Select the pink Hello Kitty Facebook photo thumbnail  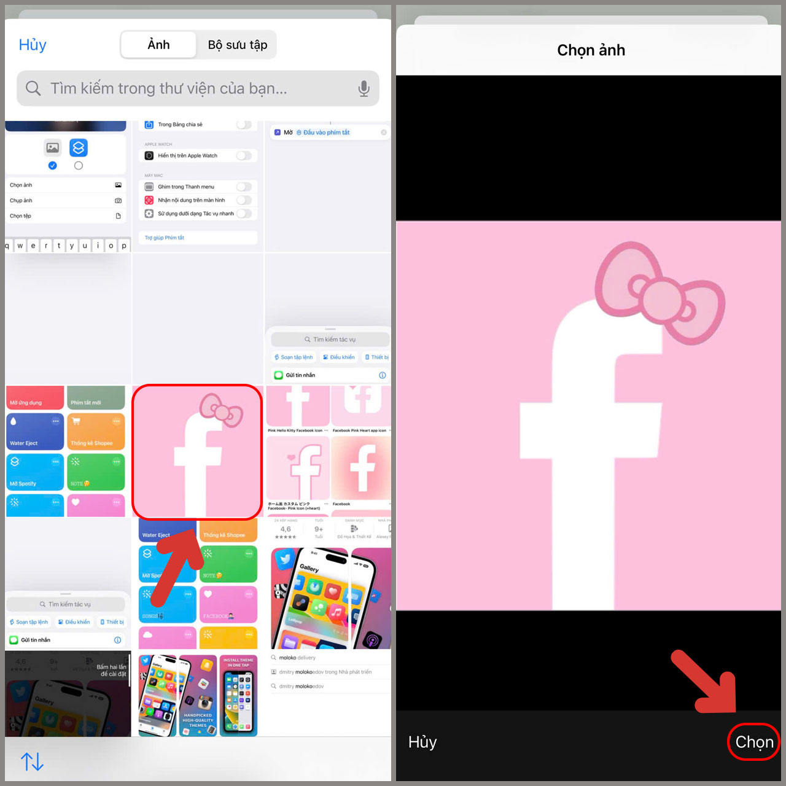point(197,452)
